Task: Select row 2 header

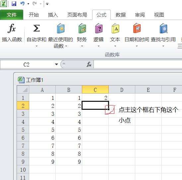Action: (x=23, y=106)
